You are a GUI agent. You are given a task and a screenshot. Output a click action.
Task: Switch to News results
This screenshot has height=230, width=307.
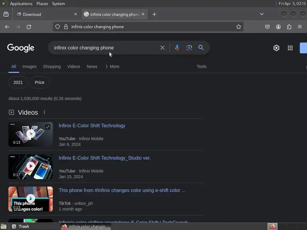(x=92, y=66)
